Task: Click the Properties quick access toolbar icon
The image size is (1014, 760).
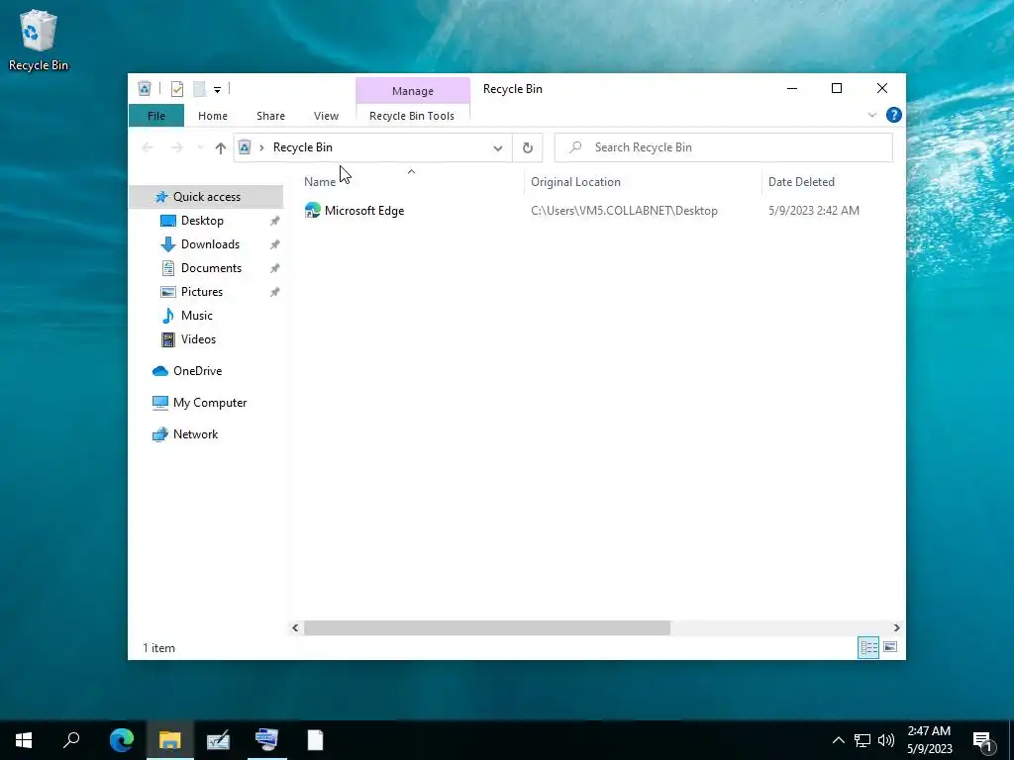Action: coord(176,88)
